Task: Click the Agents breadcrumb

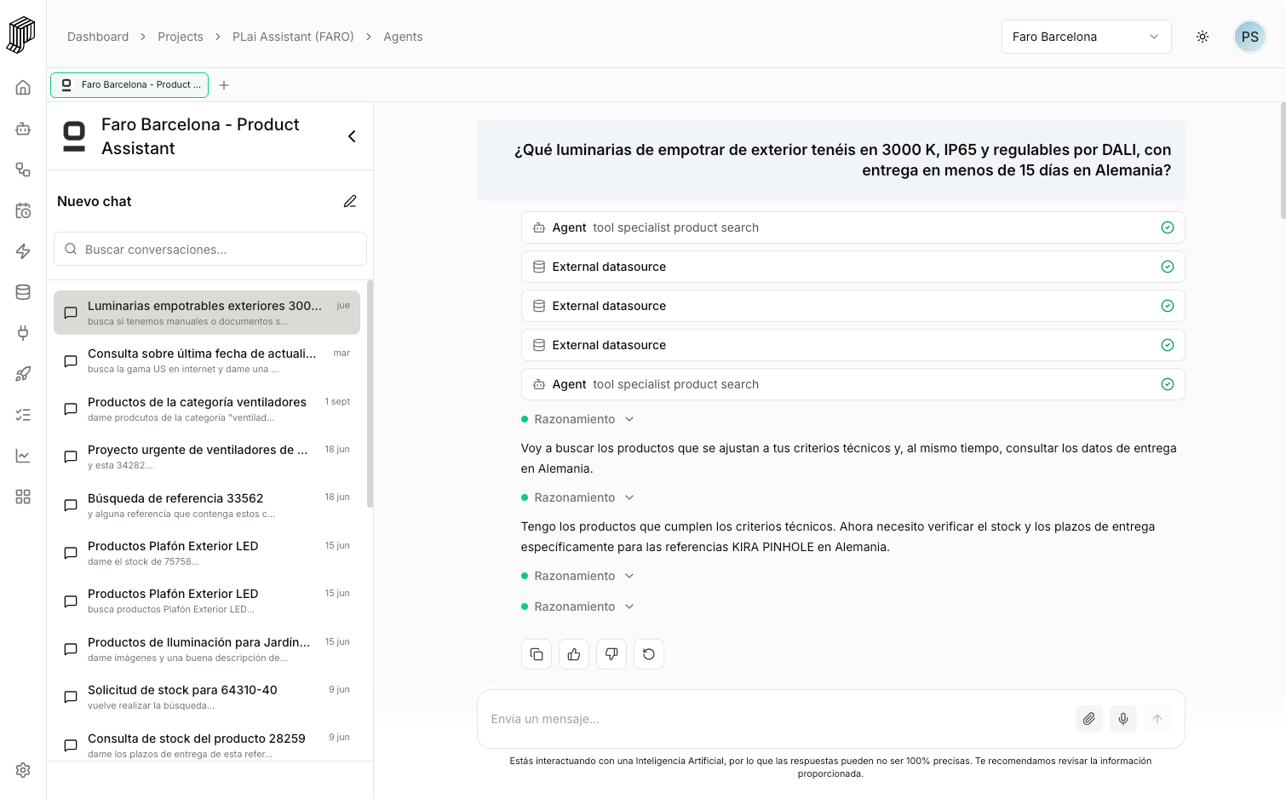Action: [x=403, y=37]
